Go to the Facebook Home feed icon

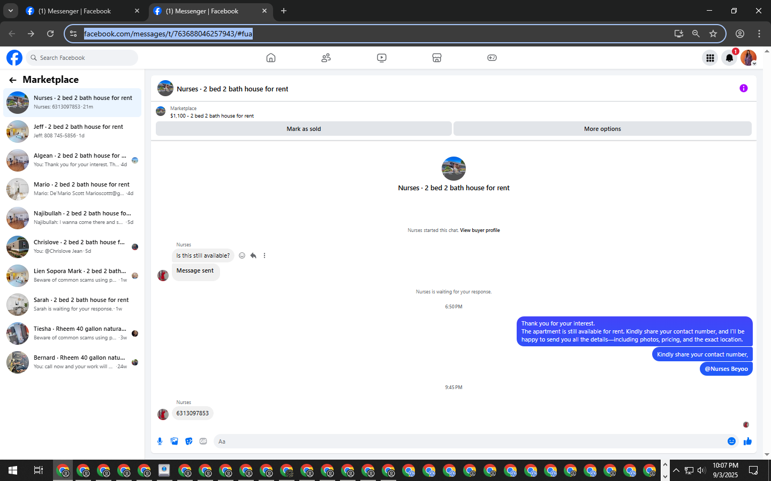click(271, 58)
